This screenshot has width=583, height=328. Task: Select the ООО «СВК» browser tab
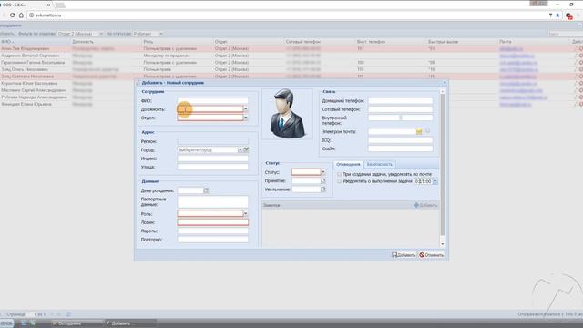point(25,5)
